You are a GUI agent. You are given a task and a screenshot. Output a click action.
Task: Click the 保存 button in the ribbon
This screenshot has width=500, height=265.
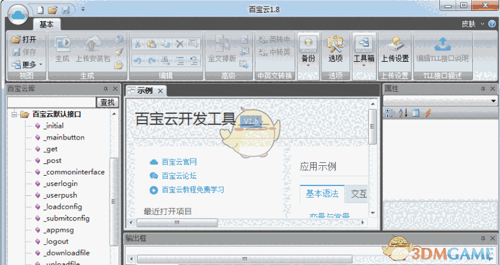[25, 51]
